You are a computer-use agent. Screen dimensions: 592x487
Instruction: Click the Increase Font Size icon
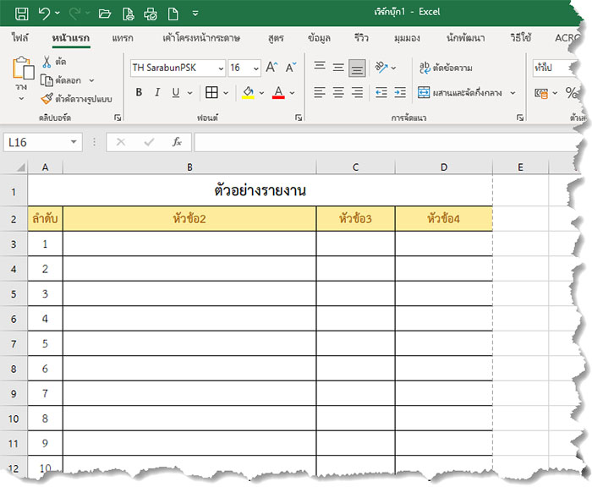coord(271,68)
